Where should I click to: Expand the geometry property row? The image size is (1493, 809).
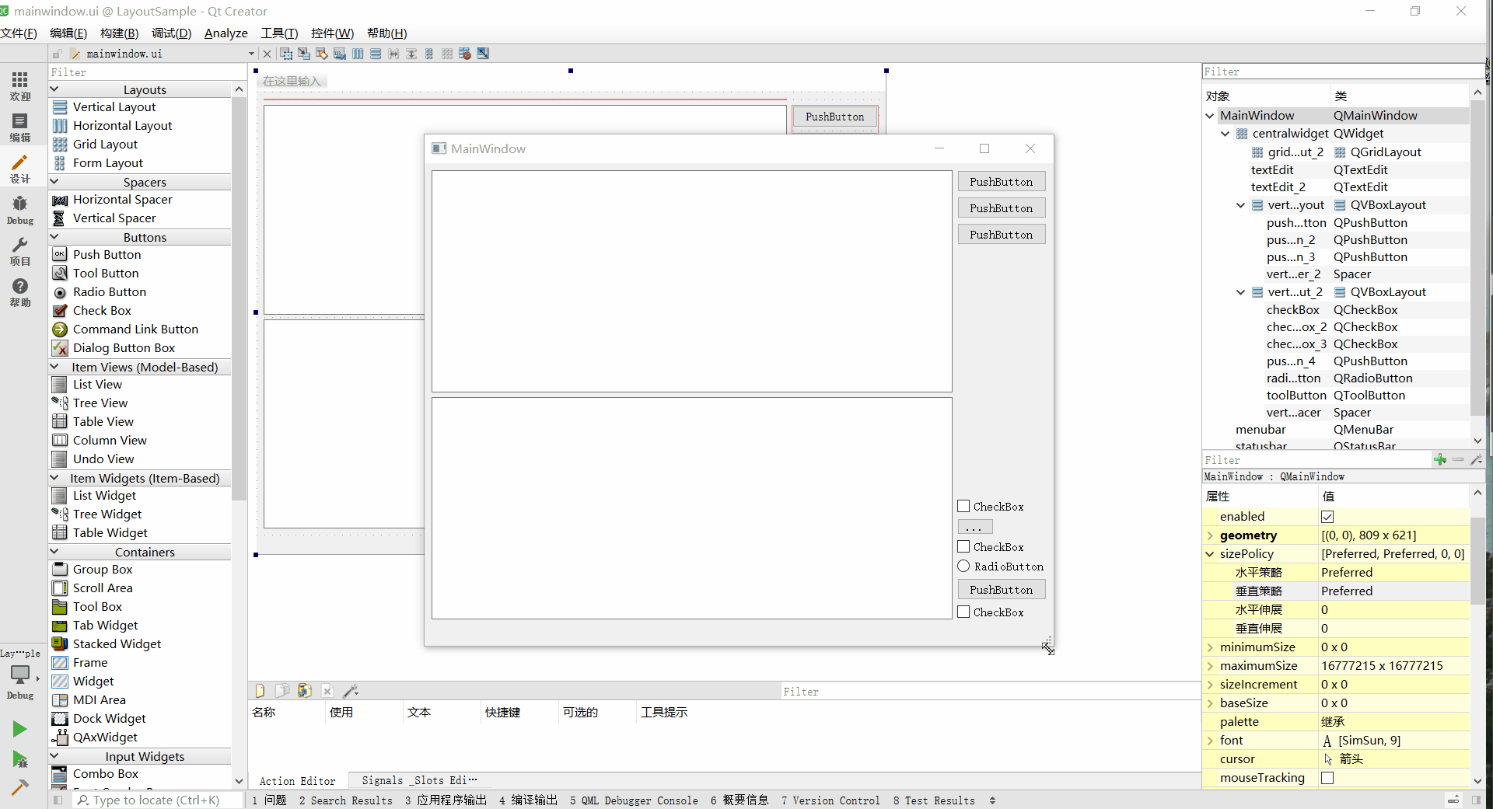1210,535
